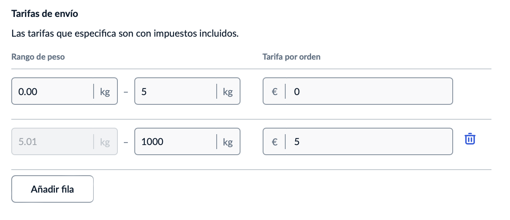Delete the second shipping rate row

[470, 139]
